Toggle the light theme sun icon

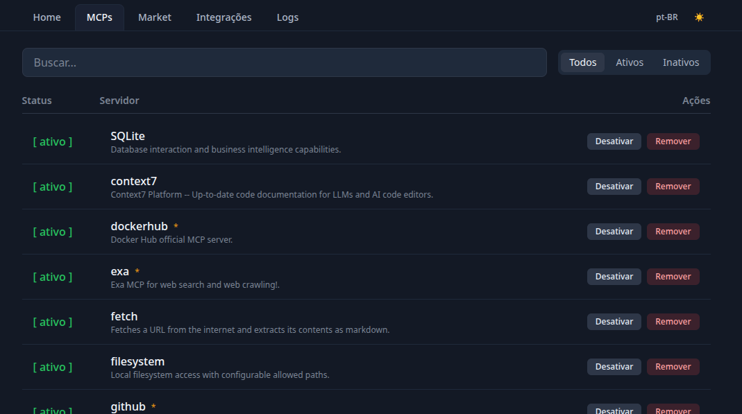[699, 17]
